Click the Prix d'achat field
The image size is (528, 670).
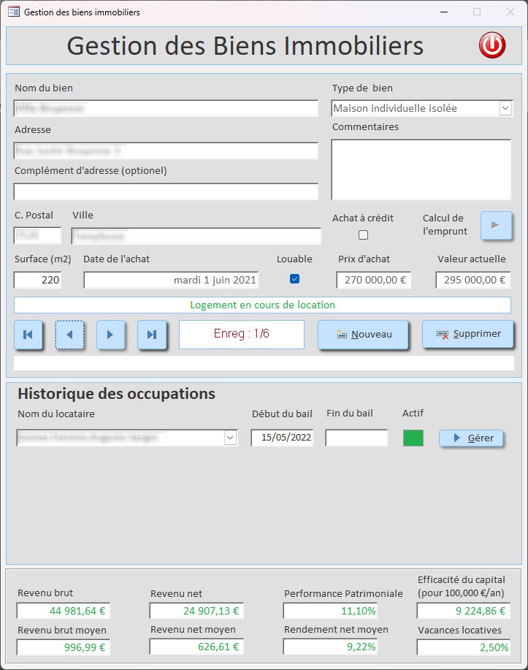click(374, 280)
